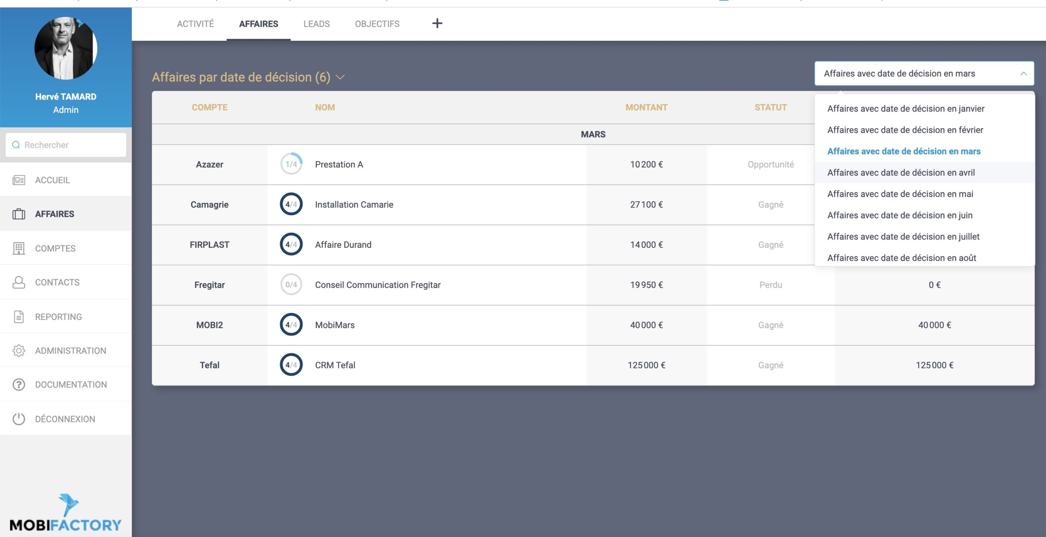This screenshot has width=1046, height=537.
Task: Select Affaires avec date de décision en avril
Action: coord(901,173)
